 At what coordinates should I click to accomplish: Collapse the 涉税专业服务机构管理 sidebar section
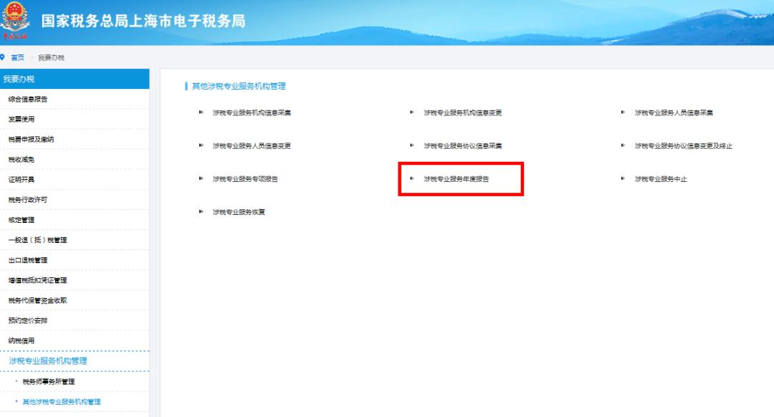[x=48, y=361]
